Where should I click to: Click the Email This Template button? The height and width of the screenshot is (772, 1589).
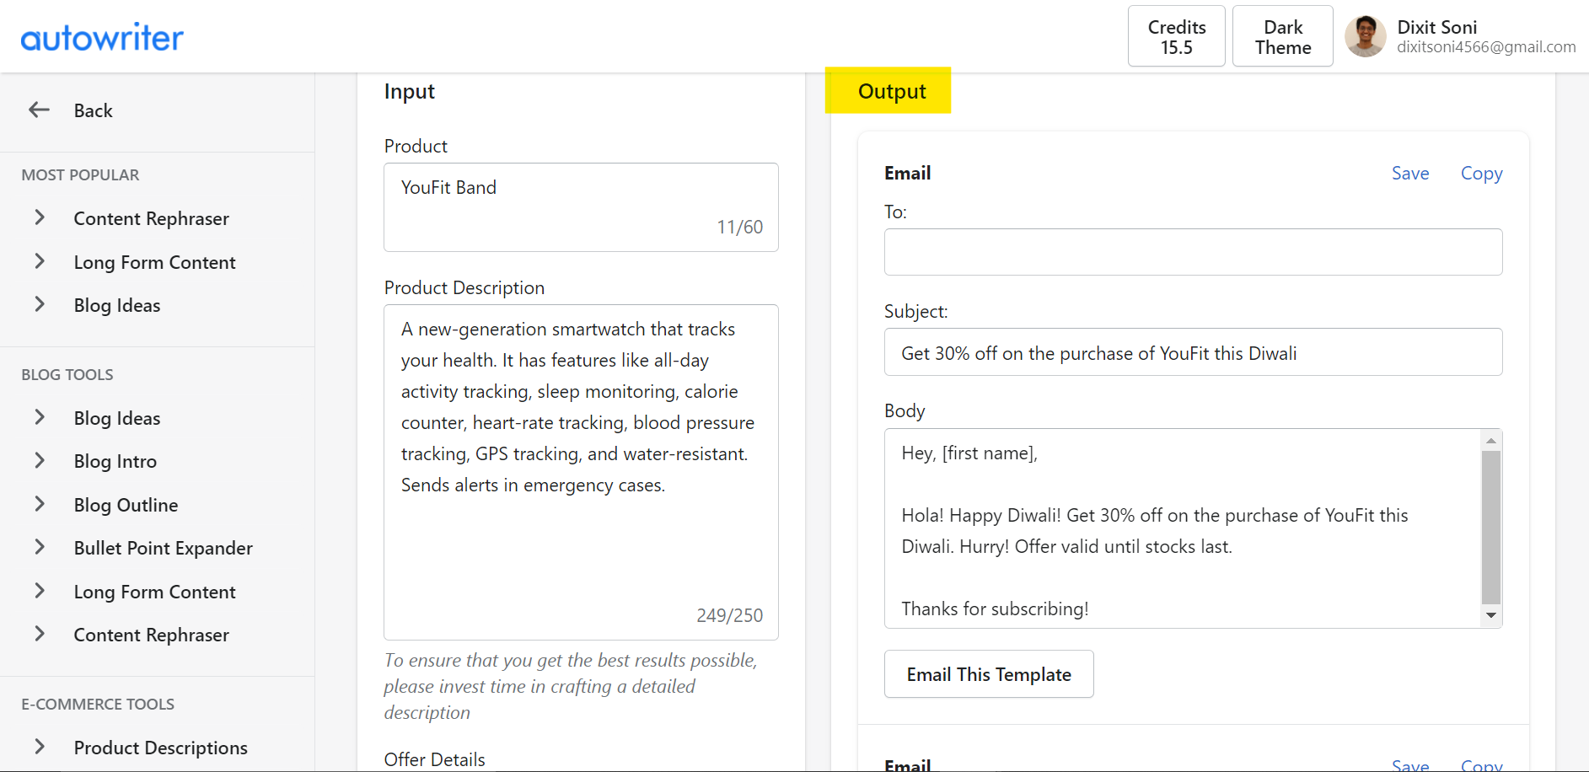click(x=989, y=674)
